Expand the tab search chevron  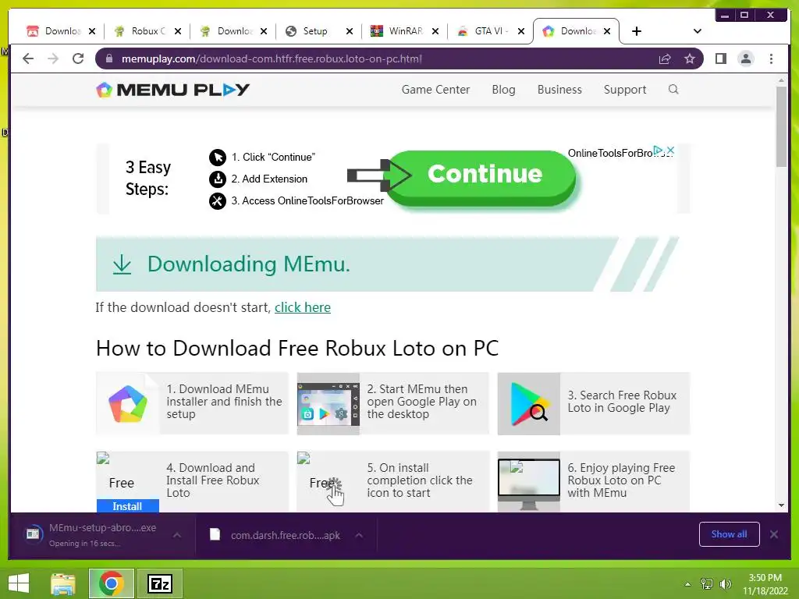click(697, 31)
